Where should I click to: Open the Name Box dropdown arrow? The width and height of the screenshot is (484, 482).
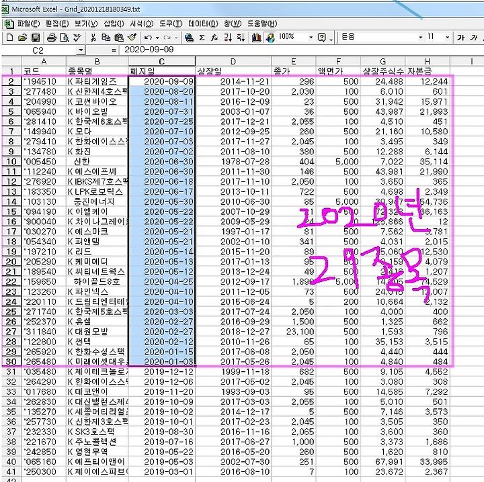(x=81, y=50)
